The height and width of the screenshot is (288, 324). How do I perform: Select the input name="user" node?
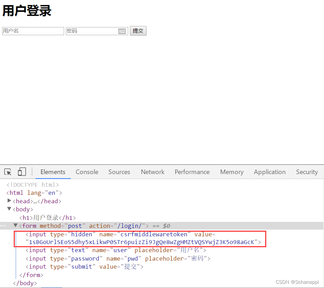(116, 250)
